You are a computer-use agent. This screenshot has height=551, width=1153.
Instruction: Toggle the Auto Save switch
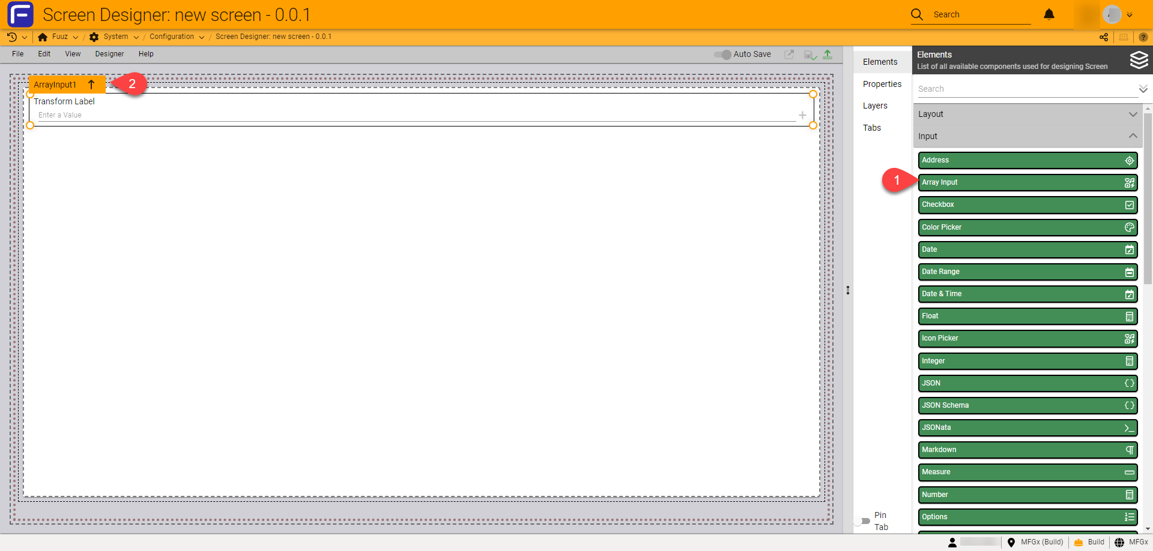722,55
